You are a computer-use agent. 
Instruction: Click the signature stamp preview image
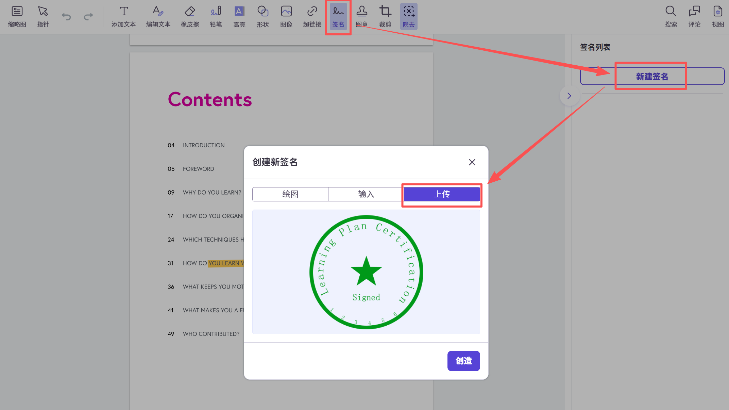(x=366, y=272)
